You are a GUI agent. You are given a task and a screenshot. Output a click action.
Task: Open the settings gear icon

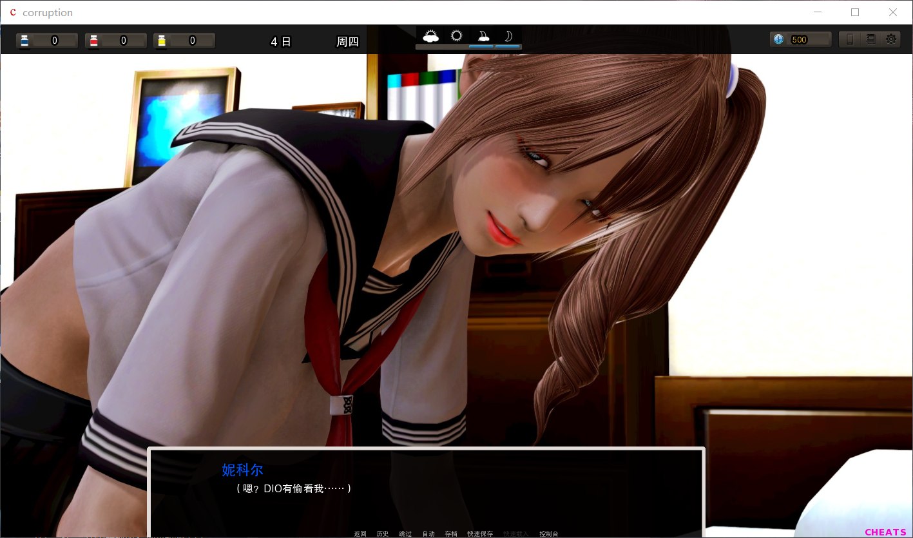coord(891,39)
